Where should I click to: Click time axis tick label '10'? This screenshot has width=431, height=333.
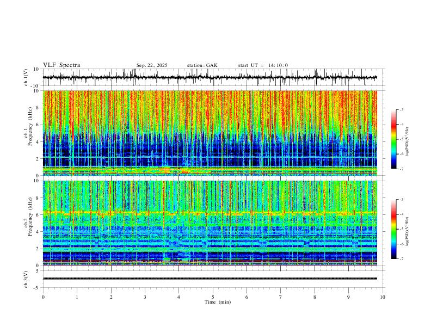pos(383,297)
